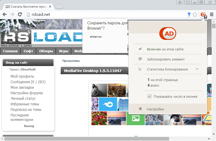Screen dimensions: 216x141
Task: Open the 'Главная' site menu tab
Action: [x=10, y=51]
